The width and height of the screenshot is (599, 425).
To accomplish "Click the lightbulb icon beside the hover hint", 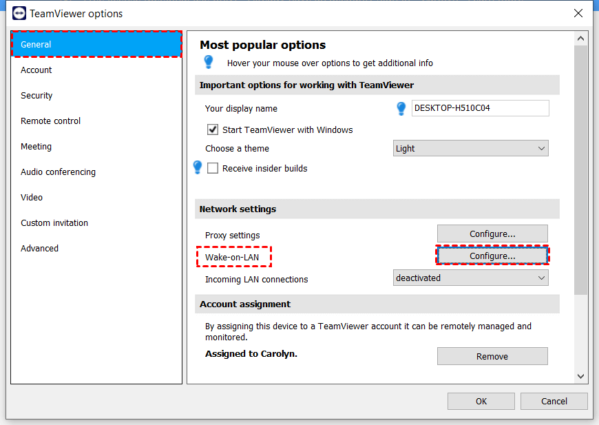I will 209,63.
